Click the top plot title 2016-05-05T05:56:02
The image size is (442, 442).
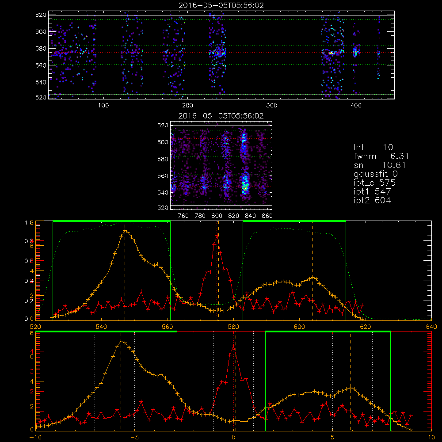click(221, 5)
